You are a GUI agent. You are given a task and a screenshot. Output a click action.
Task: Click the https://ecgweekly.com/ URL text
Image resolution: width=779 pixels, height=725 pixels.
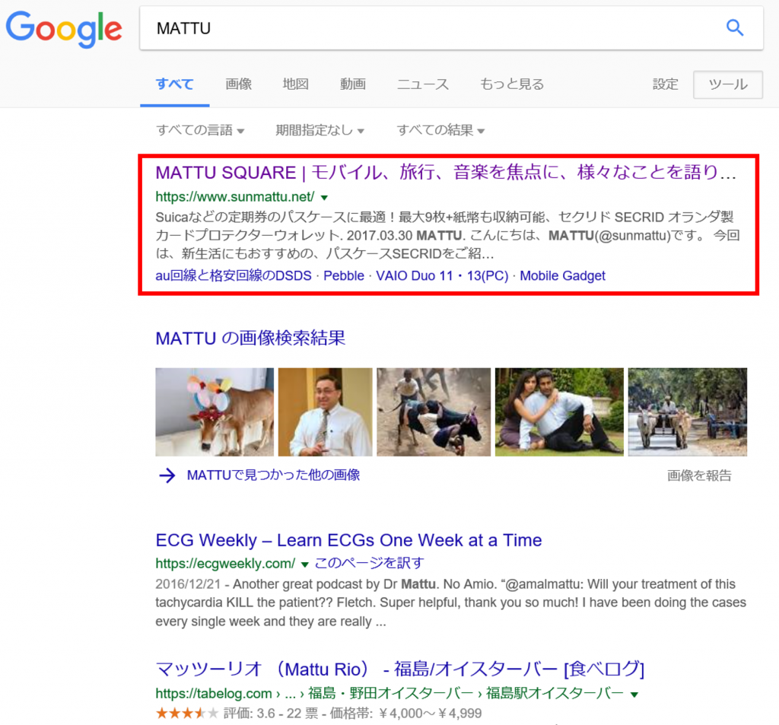pyautogui.click(x=225, y=564)
